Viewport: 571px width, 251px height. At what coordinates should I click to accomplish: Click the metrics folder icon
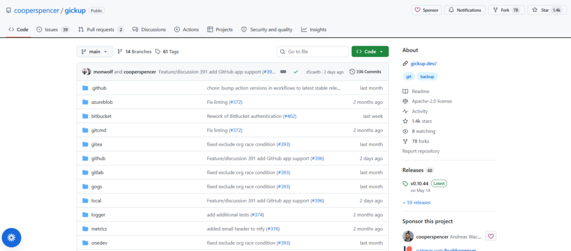click(x=85, y=229)
